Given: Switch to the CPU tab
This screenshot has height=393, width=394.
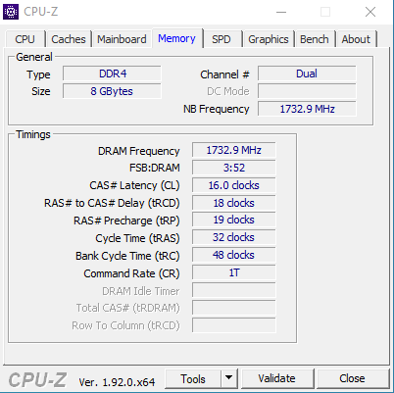Looking at the screenshot, I should coord(25,39).
